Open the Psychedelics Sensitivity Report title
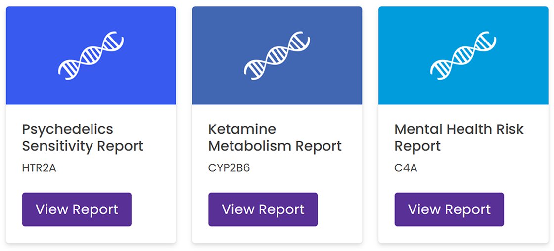The width and height of the screenshot is (554, 251). click(x=83, y=138)
